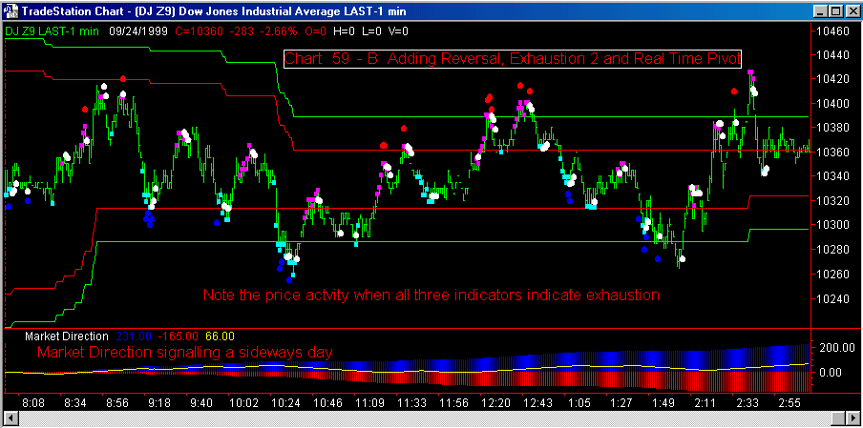
Task: Select the 'Chart 59 - B' title text box
Action: tap(513, 59)
